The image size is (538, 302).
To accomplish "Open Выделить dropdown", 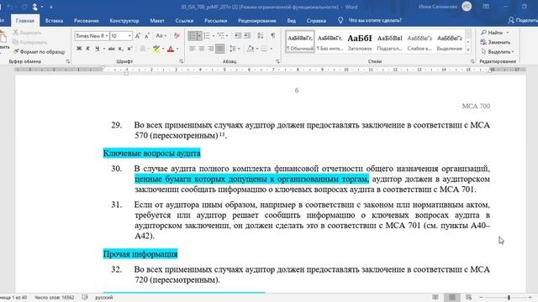I will 498,52.
